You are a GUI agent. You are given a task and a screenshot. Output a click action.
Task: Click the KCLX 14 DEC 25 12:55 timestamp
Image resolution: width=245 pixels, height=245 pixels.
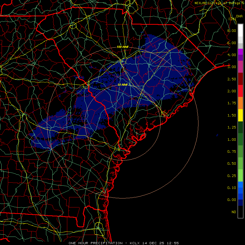pyautogui.click(x=154, y=243)
